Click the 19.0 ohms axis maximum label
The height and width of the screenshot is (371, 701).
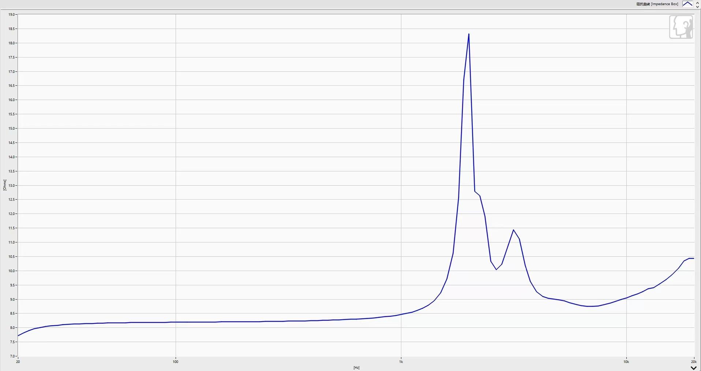tap(11, 15)
